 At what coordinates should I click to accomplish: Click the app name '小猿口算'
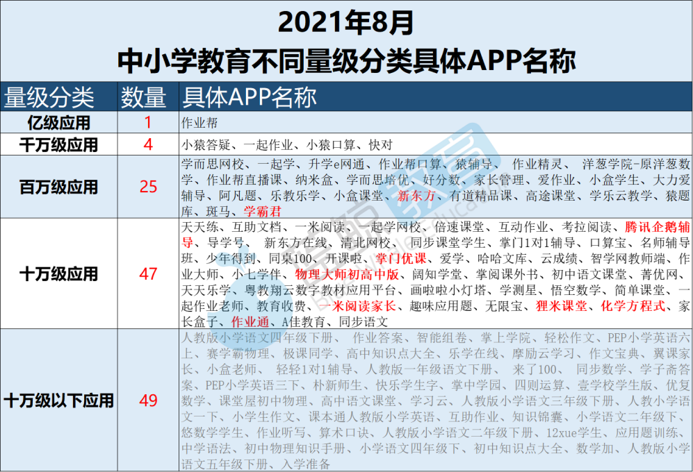331,145
